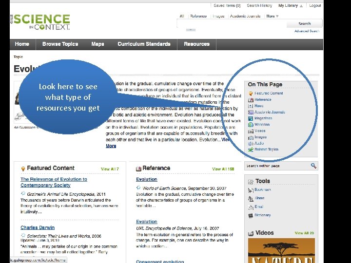The image size is (351, 263).
Task: Open the Charles Darwin article link
Action: pos(38,227)
